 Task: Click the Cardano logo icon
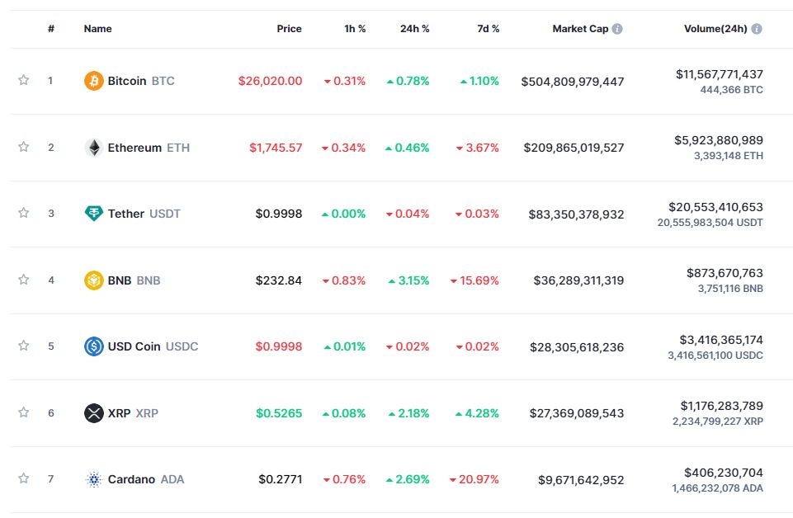coord(94,479)
